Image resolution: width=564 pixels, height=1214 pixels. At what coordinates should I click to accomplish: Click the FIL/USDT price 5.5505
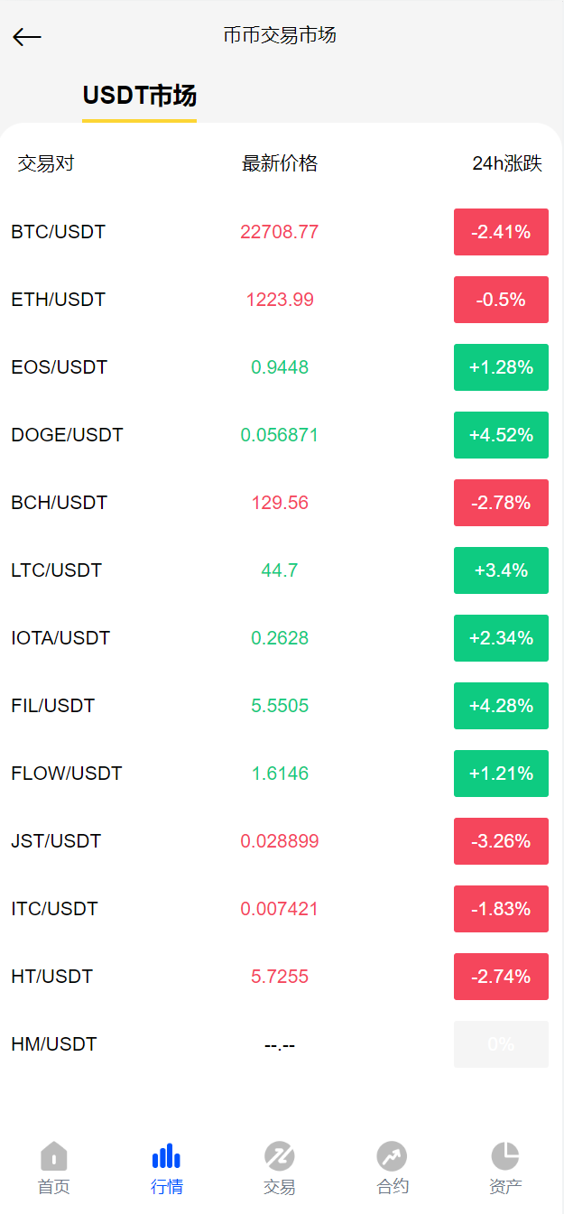tap(280, 706)
